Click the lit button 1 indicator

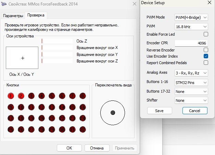point(11,96)
